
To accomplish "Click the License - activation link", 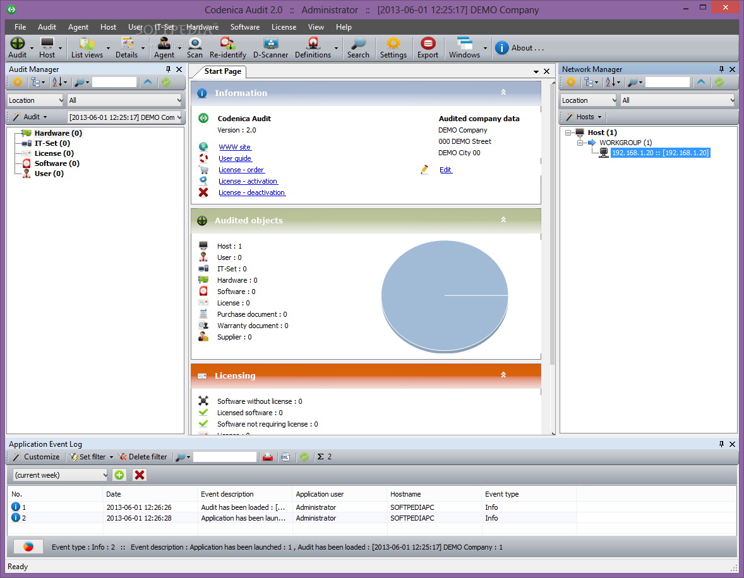I will (x=248, y=181).
